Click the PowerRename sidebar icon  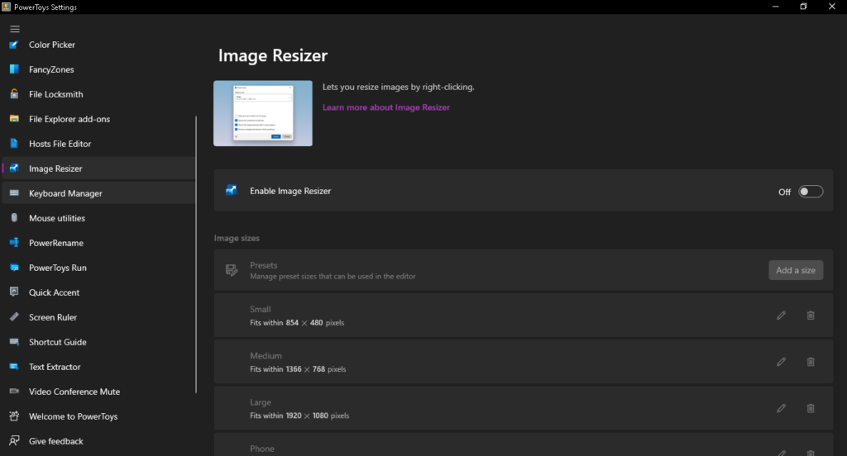point(15,243)
